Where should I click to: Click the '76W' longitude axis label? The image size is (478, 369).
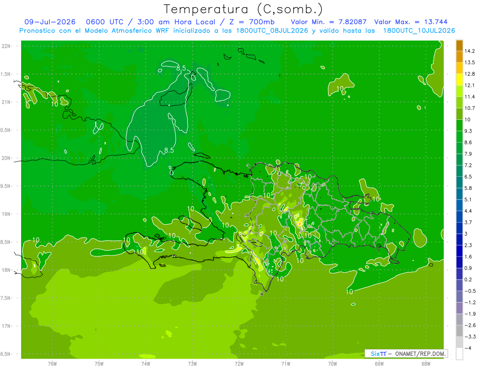coord(52,363)
